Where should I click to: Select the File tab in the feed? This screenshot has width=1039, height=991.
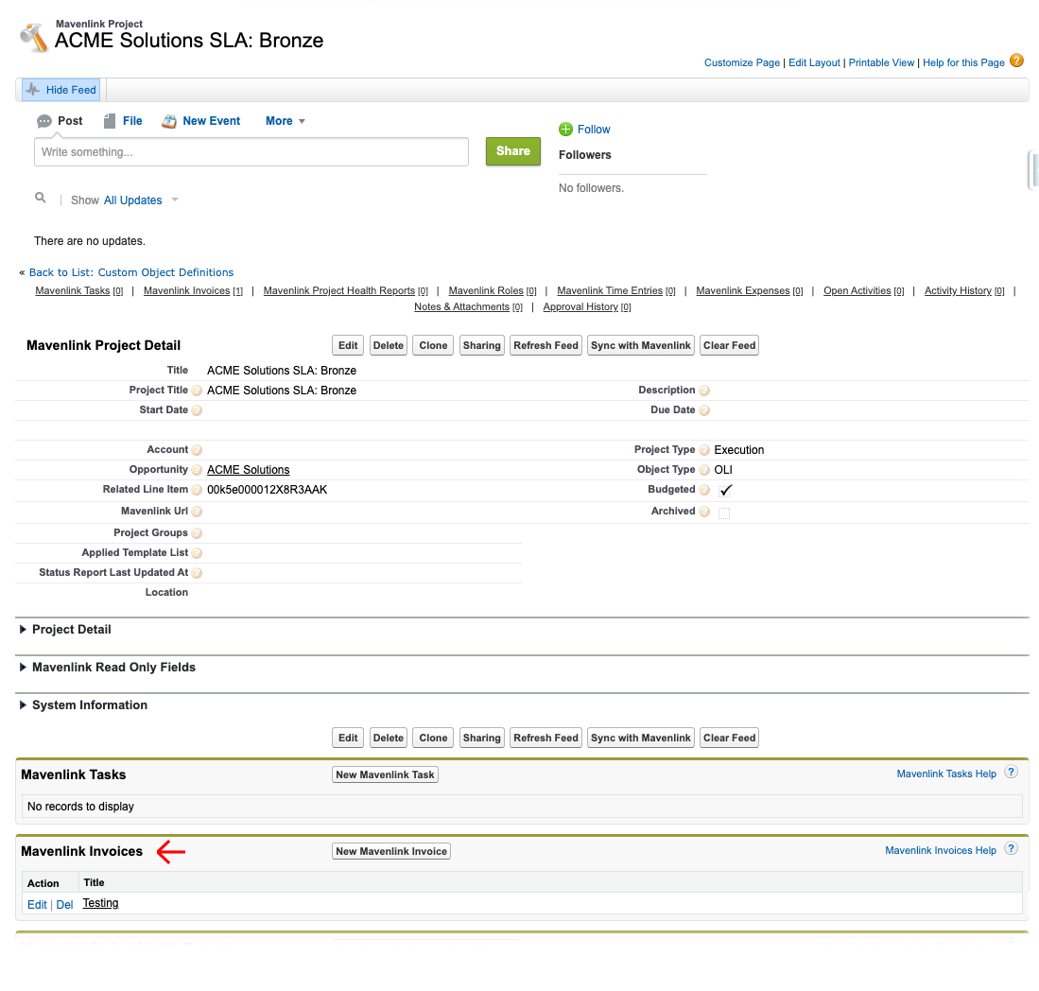pos(123,121)
